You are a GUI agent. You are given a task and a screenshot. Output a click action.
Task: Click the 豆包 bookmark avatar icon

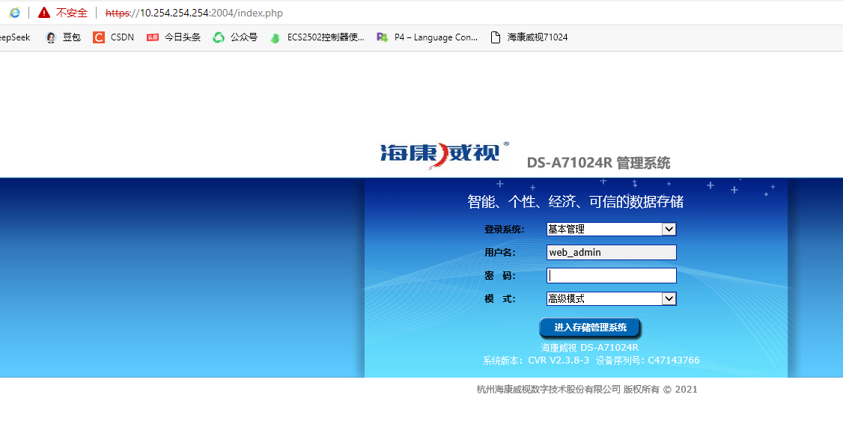coord(51,37)
